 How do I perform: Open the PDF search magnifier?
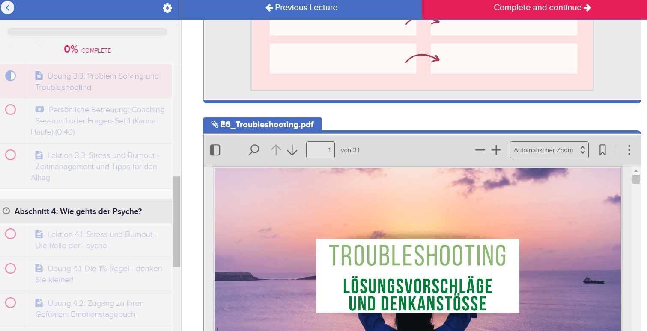coord(254,150)
